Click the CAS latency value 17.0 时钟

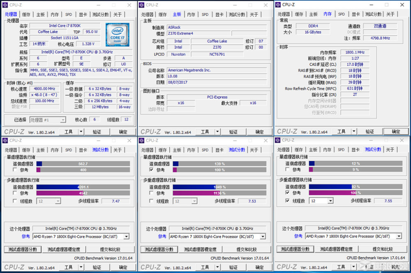coord(355,64)
